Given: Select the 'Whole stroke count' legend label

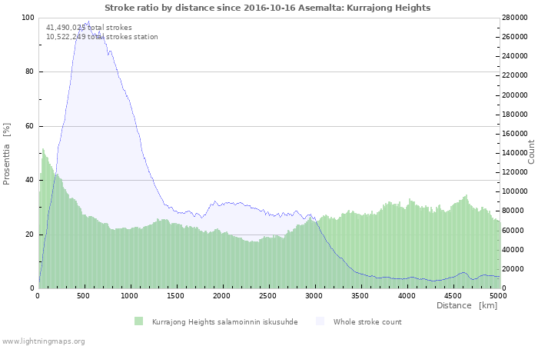Looking at the screenshot, I should pos(367,321).
